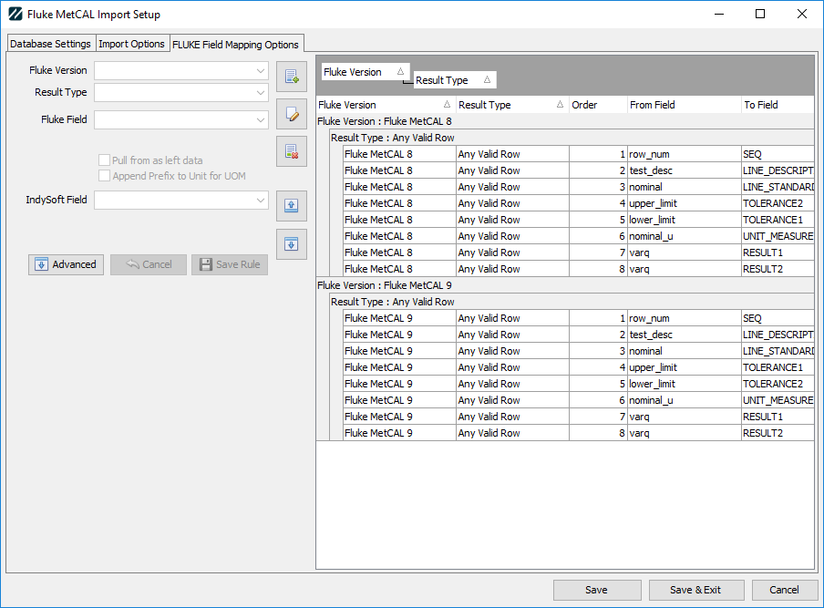Open the IndySoft Field dropdown list
The height and width of the screenshot is (608, 824).
pyautogui.click(x=260, y=200)
